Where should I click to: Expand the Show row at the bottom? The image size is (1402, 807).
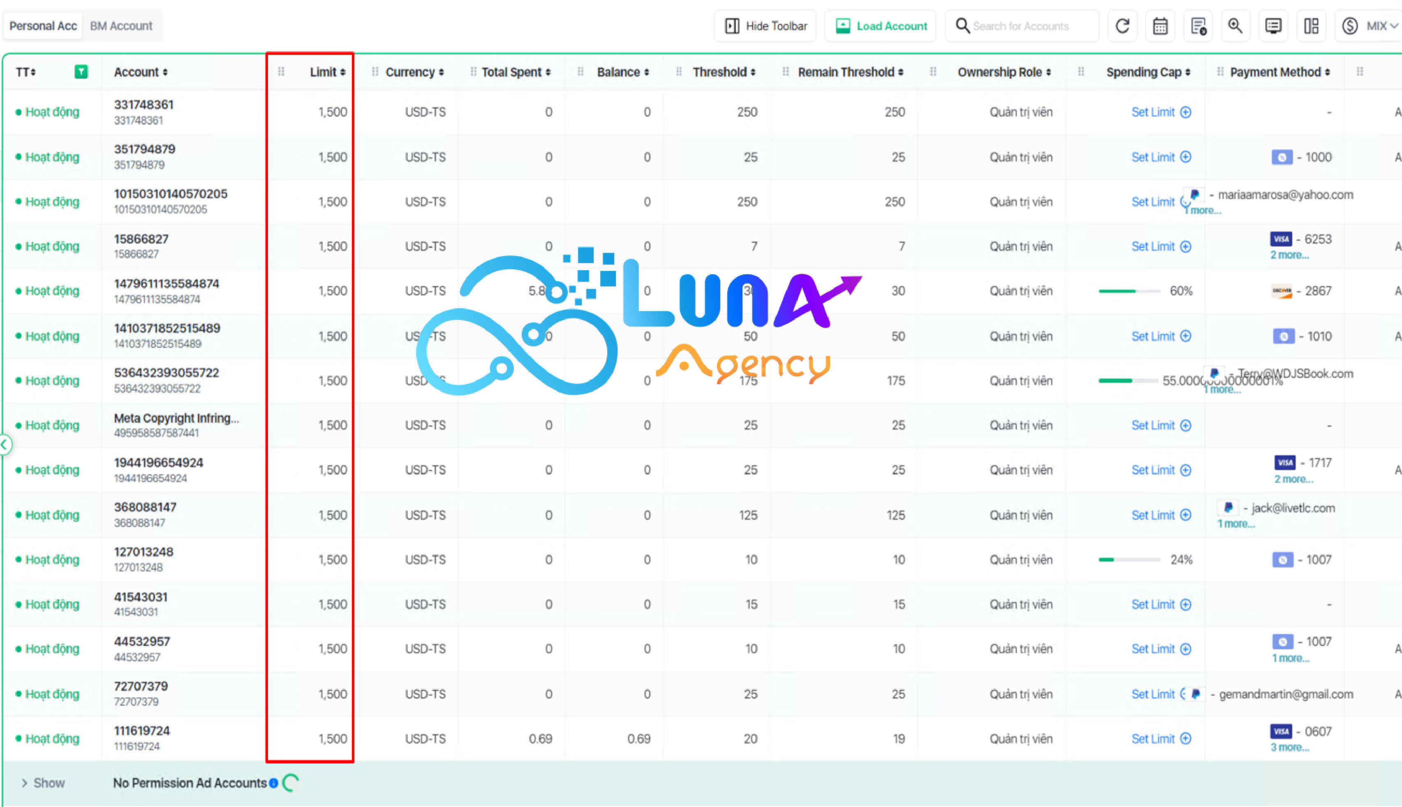click(x=43, y=783)
